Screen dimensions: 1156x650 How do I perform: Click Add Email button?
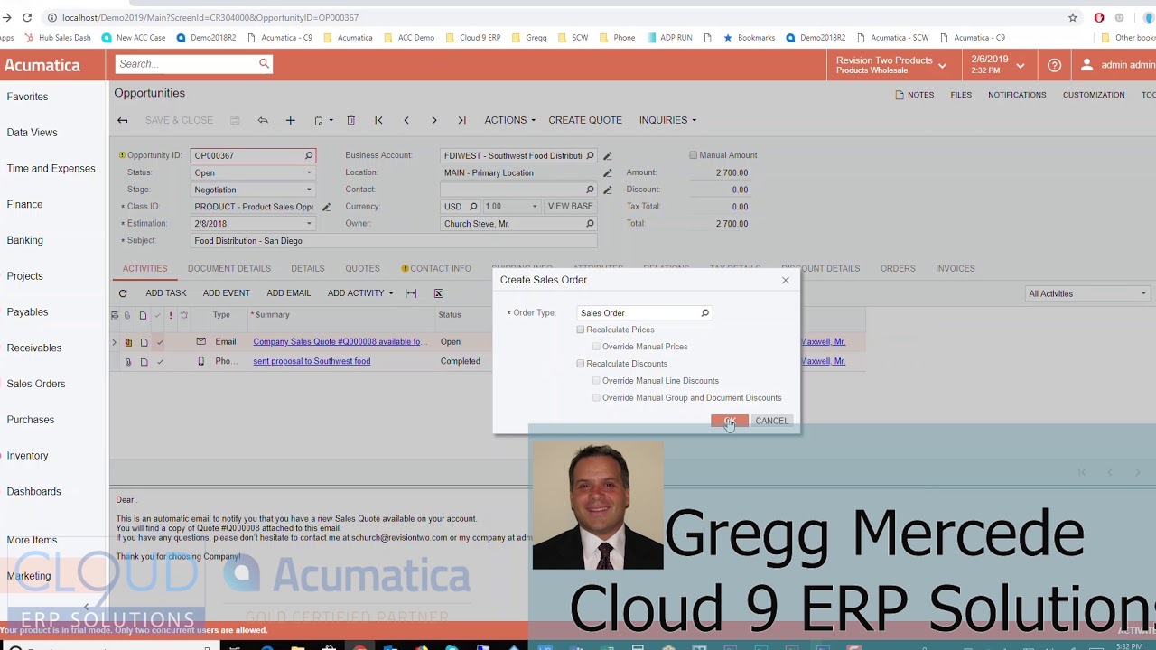[x=289, y=293]
